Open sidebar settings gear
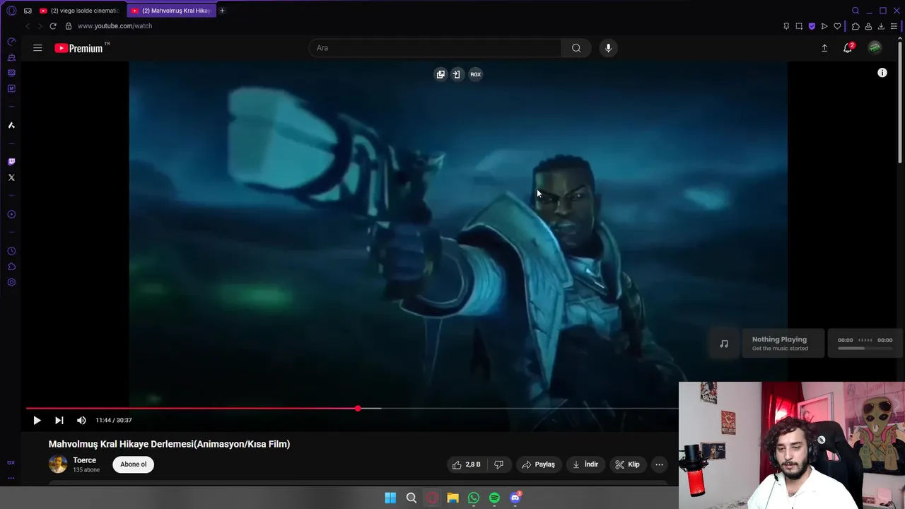The height and width of the screenshot is (509, 905). coord(11,282)
